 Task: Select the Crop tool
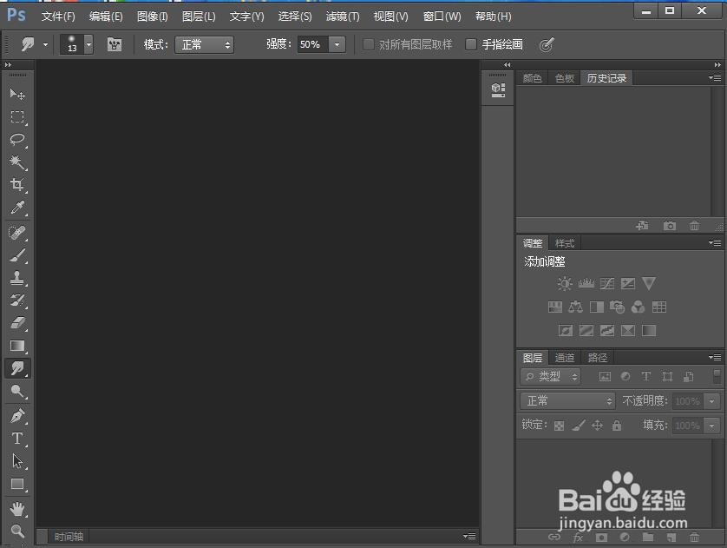(18, 186)
